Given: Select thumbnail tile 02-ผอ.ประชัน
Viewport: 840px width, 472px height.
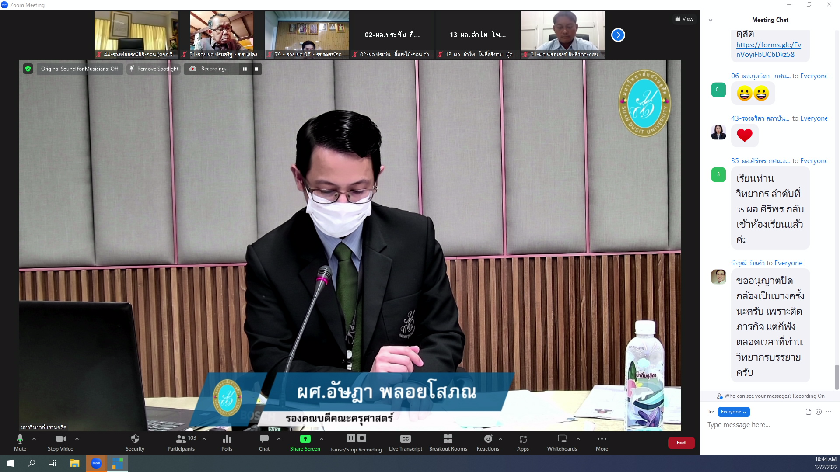Looking at the screenshot, I should coord(392,35).
